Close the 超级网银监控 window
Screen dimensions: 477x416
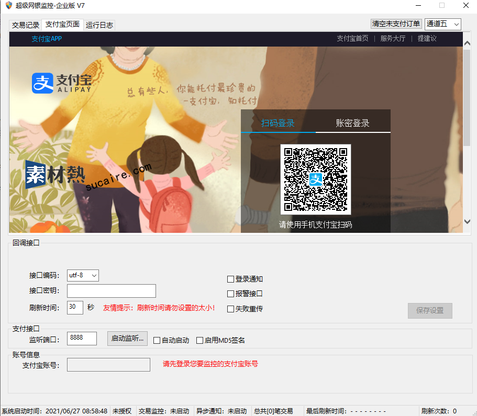(466, 5)
